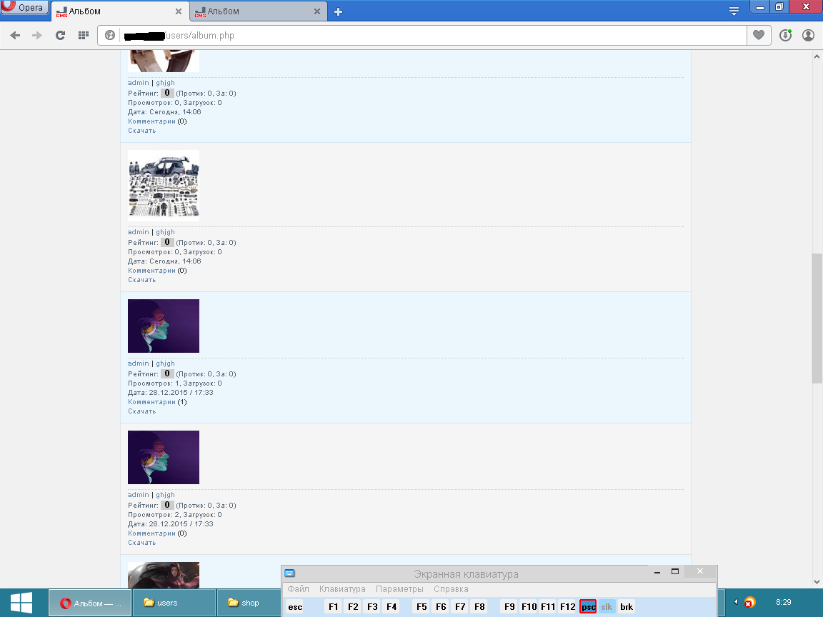Open Справка menu in on-screen keyboard

point(451,588)
